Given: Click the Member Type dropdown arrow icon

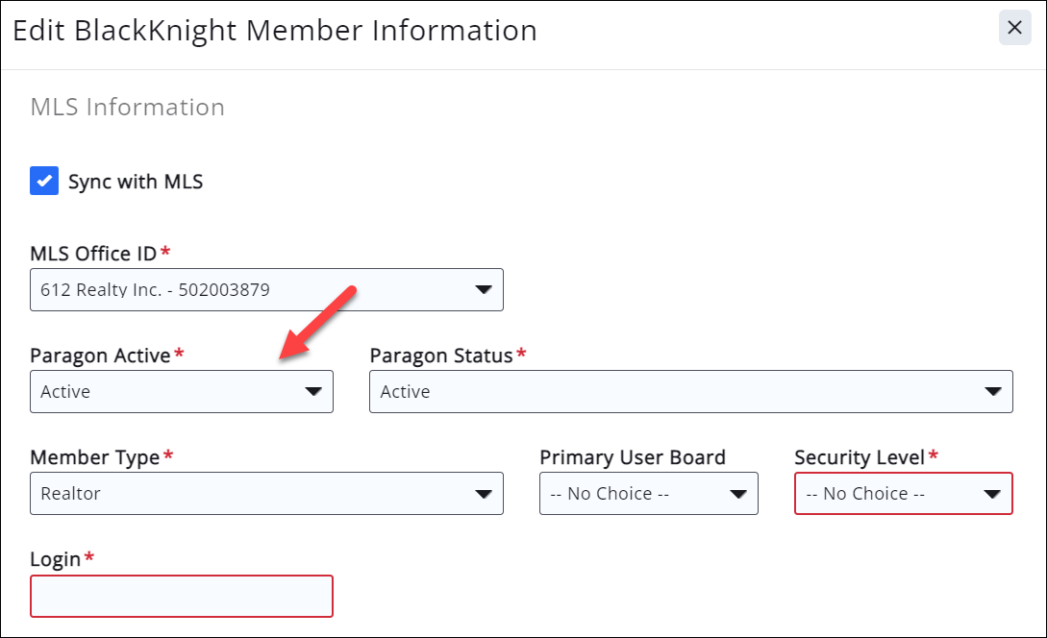Looking at the screenshot, I should [x=483, y=494].
